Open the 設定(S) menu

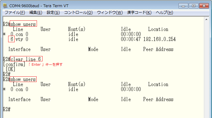click(53, 13)
